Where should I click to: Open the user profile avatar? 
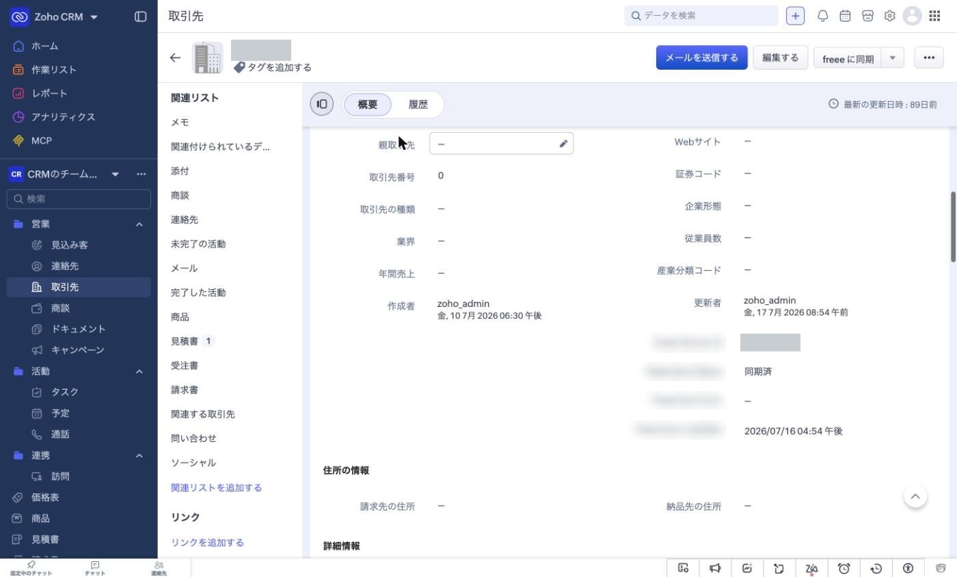(x=912, y=16)
